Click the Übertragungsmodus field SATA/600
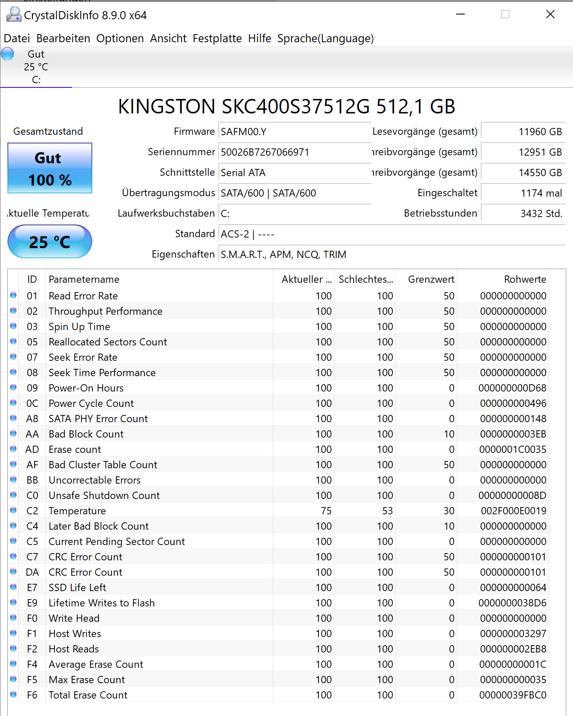573x716 pixels. (295, 193)
